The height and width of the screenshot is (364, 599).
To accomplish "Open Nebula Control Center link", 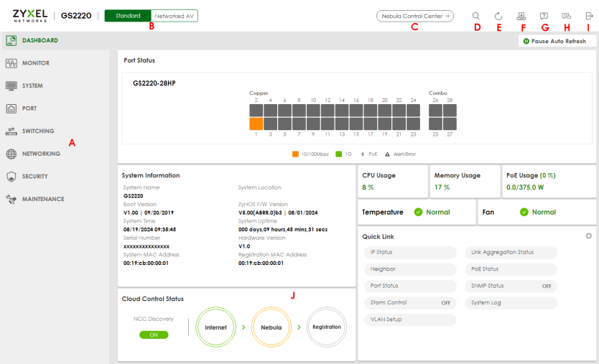I will pyautogui.click(x=414, y=16).
